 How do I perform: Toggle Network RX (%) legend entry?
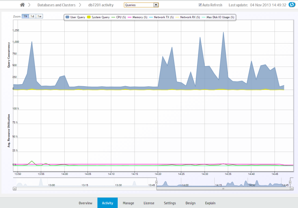click(188, 17)
